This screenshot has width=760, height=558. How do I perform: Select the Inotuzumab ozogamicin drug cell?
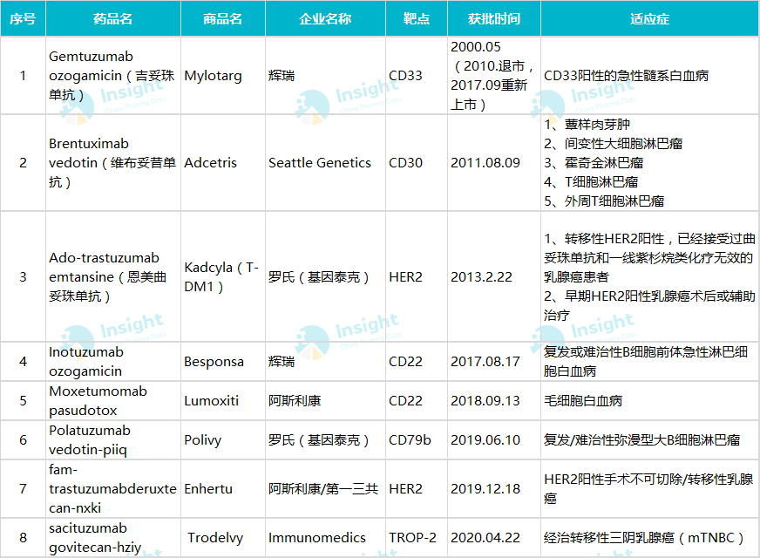113,362
